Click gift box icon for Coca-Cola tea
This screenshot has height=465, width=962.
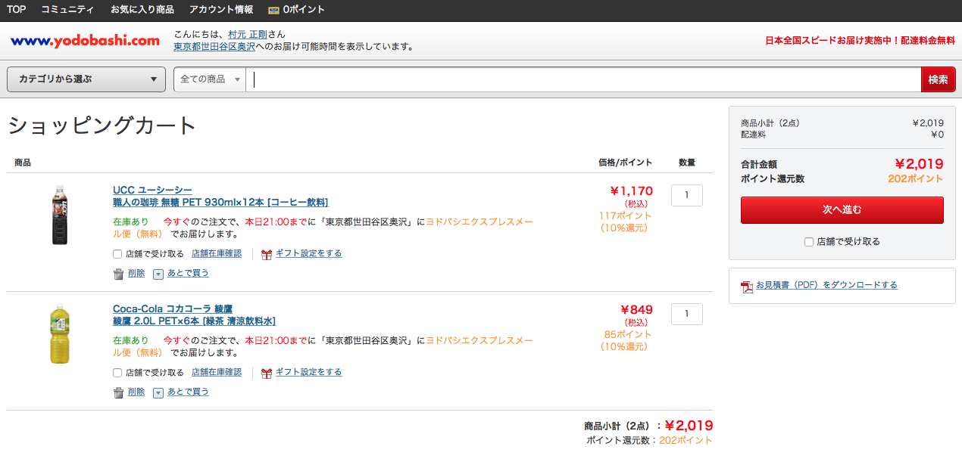point(266,373)
